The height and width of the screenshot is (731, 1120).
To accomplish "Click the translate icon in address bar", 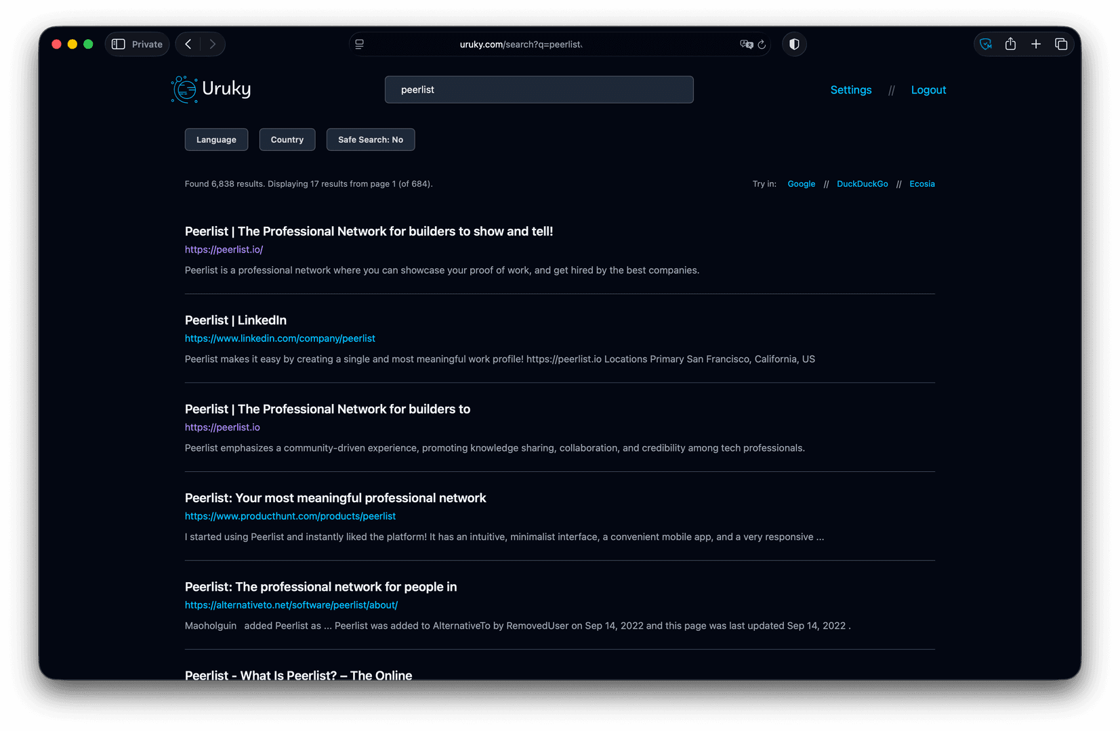I will (746, 45).
